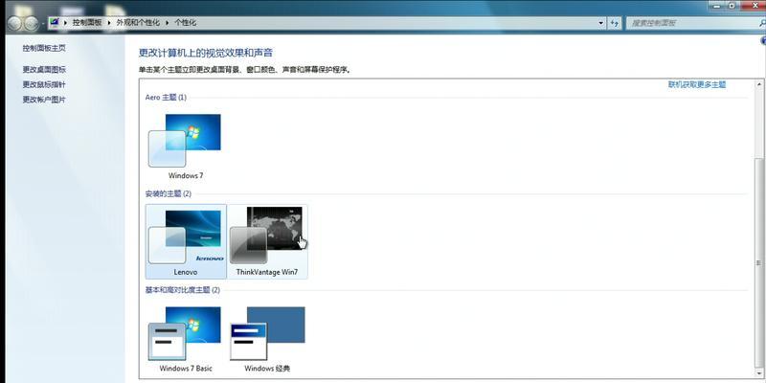Screen dimensions: 766x383
Task: Click 个性化 breadcrumb segment
Action: tap(185, 22)
